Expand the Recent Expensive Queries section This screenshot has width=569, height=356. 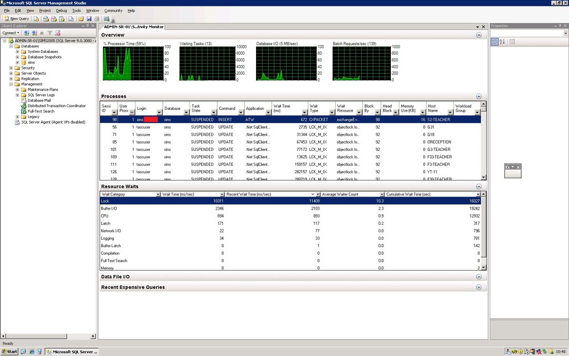coord(479,287)
